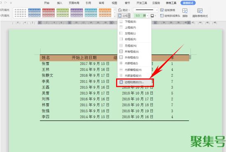Open the 开发工具 ribbon tab

coord(142,3)
